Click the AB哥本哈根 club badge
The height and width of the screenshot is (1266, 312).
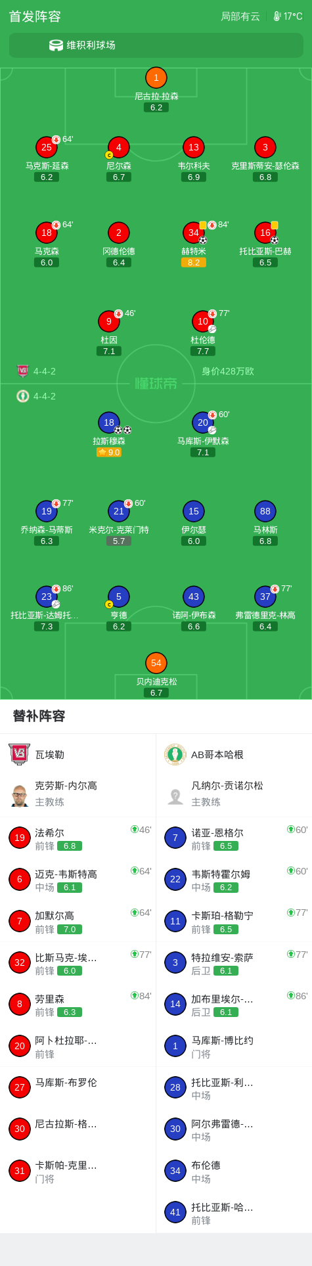[x=175, y=754]
